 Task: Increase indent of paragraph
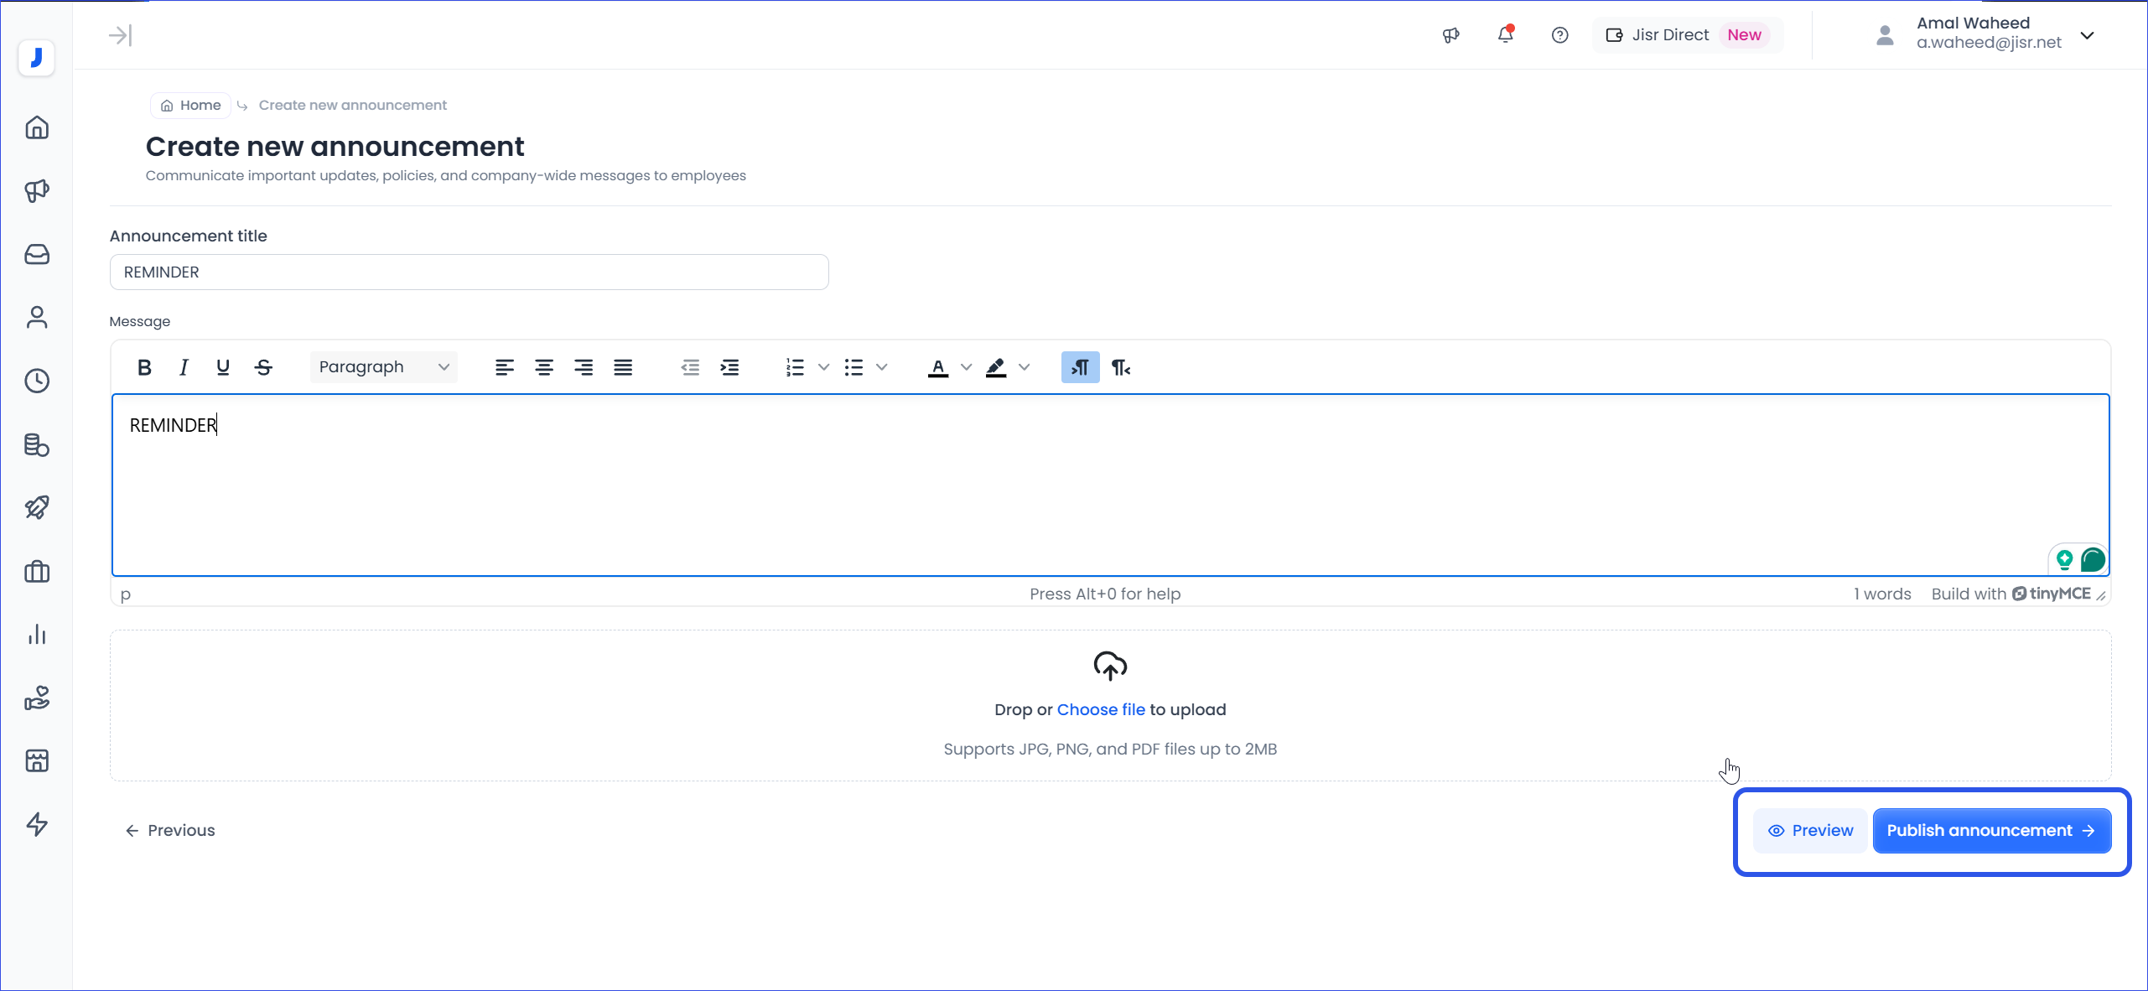click(x=729, y=367)
